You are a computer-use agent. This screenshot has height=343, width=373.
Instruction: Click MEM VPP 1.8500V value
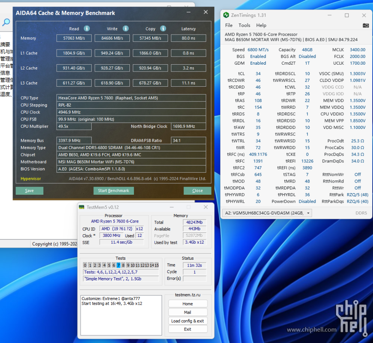(x=357, y=121)
